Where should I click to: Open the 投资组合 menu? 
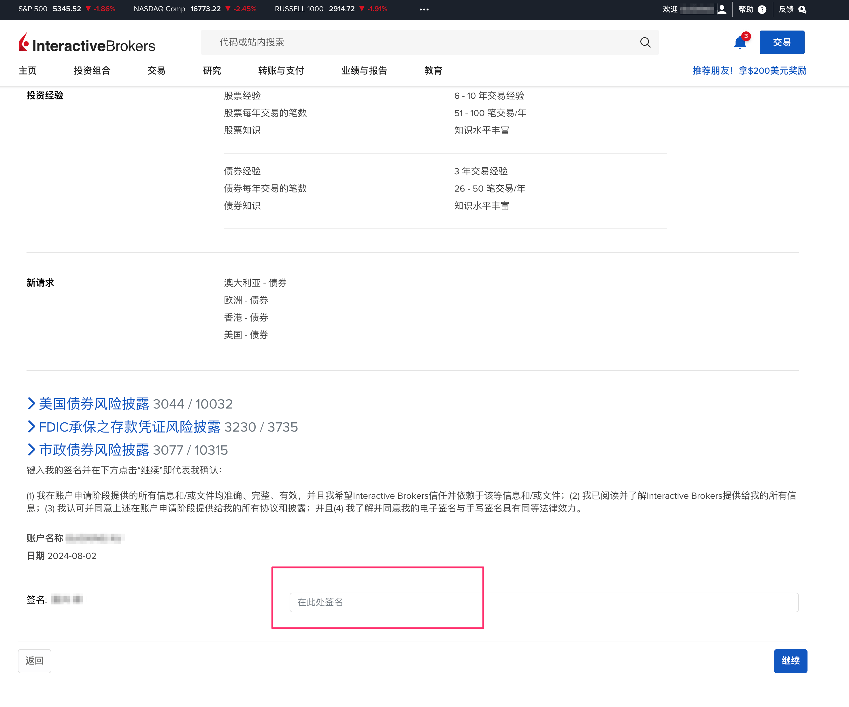tap(92, 71)
